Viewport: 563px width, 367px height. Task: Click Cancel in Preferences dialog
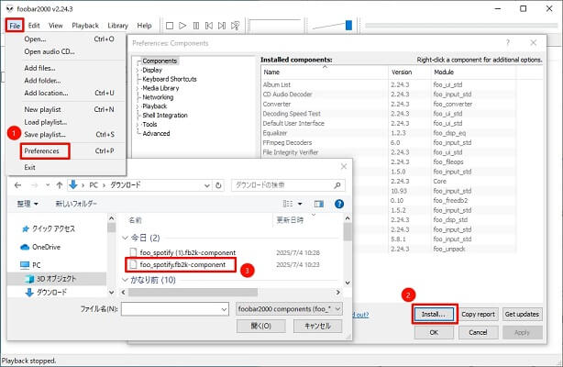tap(478, 332)
